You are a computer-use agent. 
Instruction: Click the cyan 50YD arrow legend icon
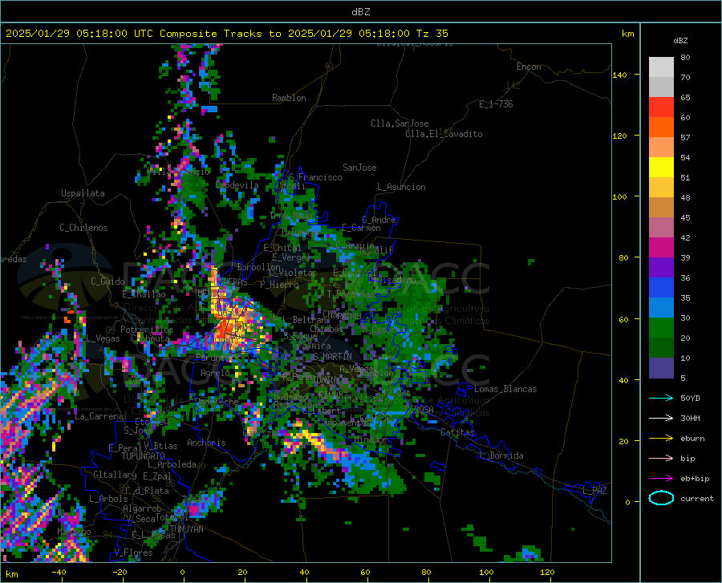(661, 398)
